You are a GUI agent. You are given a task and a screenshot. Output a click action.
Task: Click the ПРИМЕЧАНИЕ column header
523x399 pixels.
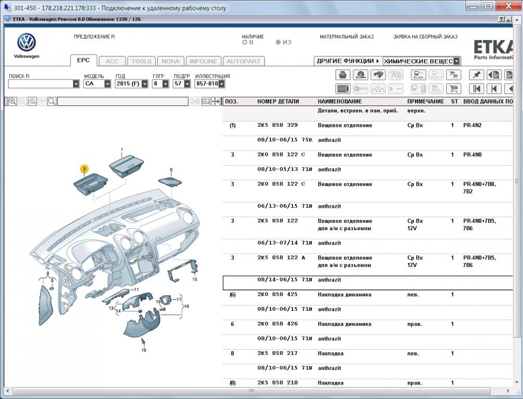point(425,101)
